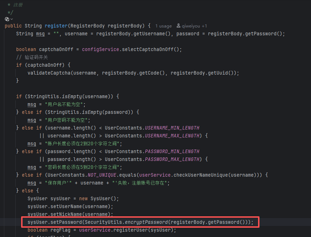Click the 'registerUser' method call
The image size is (311, 237).
[131, 230]
